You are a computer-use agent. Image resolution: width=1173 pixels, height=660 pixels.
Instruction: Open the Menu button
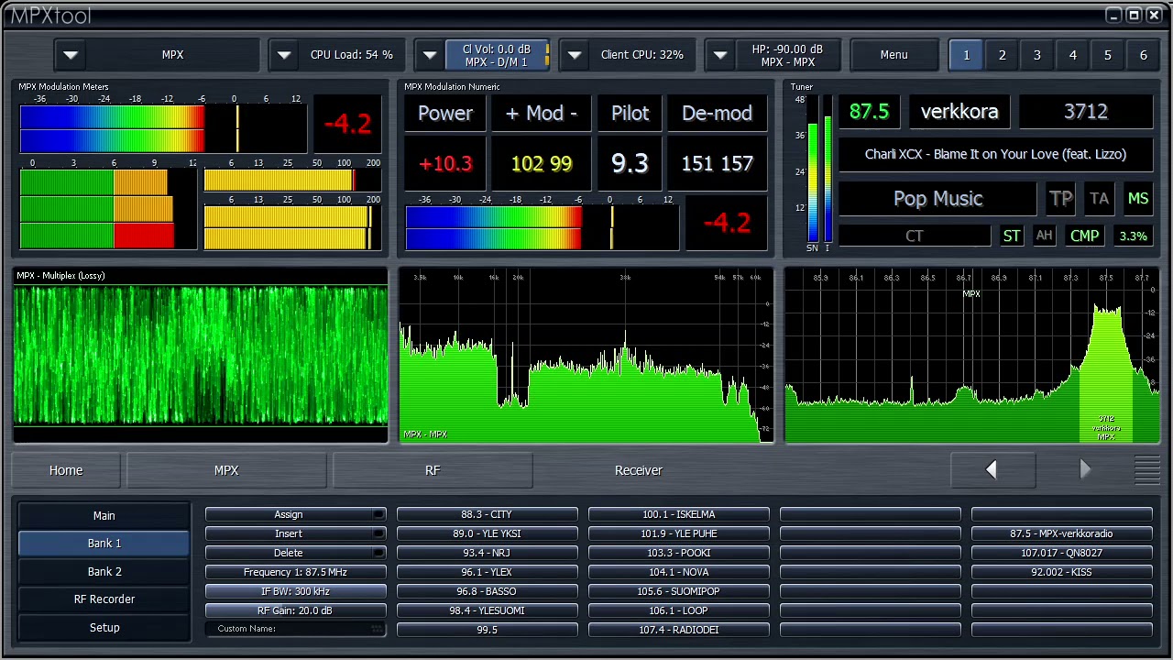[893, 55]
